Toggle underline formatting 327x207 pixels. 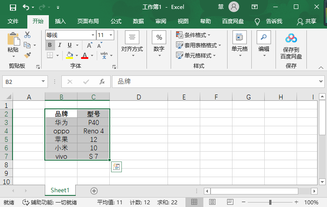69,45
